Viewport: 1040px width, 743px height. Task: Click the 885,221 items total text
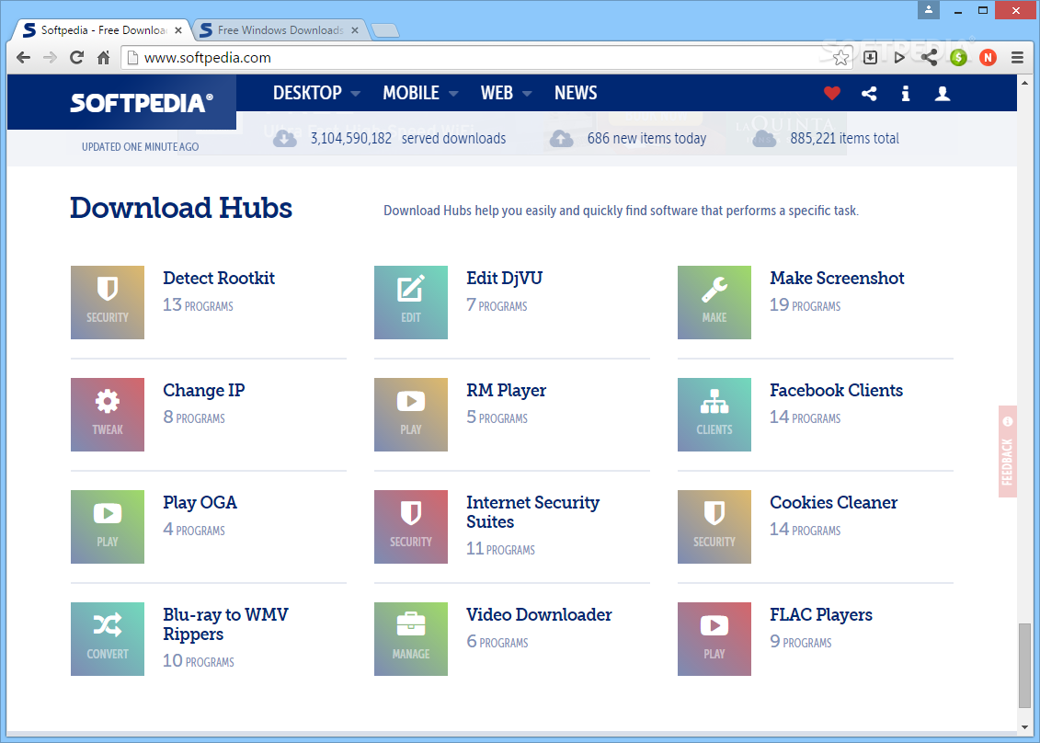[844, 139]
